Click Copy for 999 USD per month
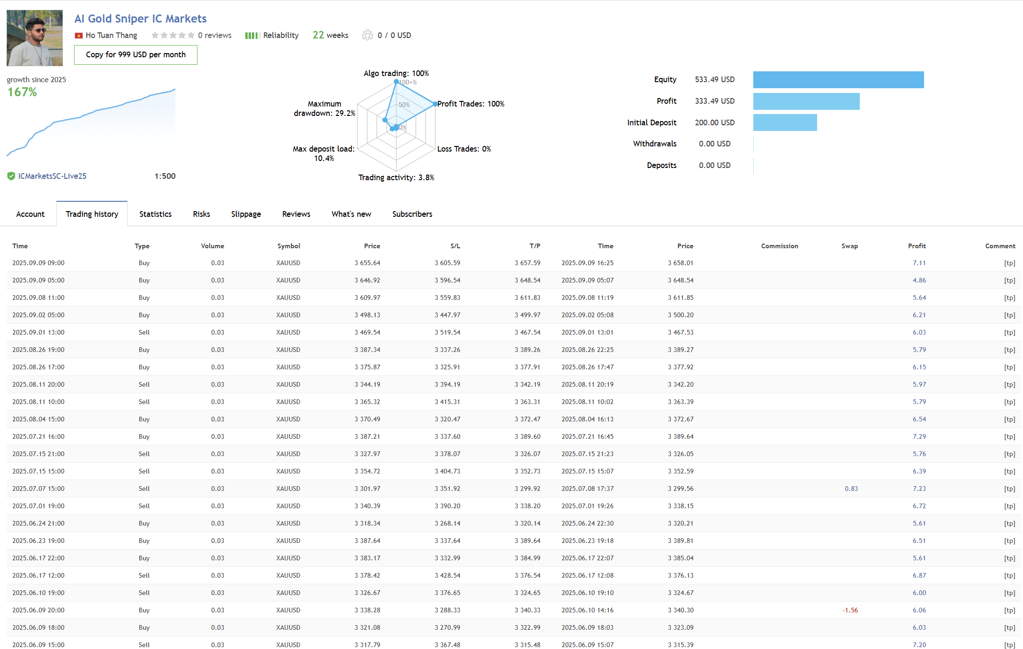This screenshot has width=1023, height=649. (x=136, y=55)
